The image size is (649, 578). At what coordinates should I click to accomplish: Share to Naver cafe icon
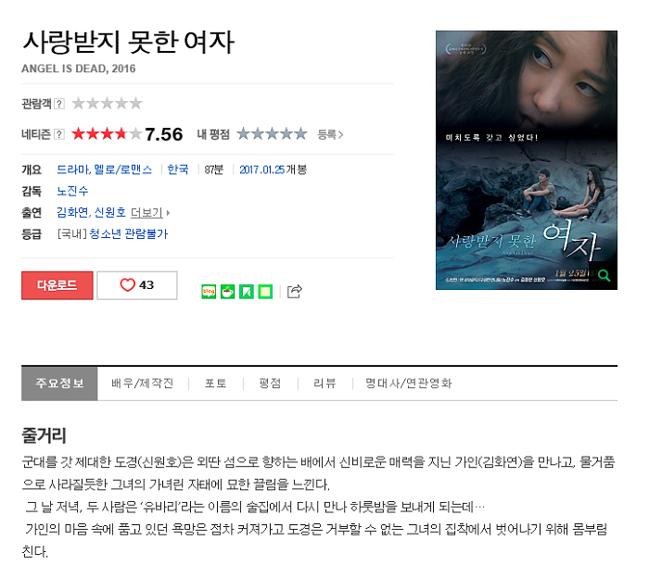pyautogui.click(x=228, y=292)
